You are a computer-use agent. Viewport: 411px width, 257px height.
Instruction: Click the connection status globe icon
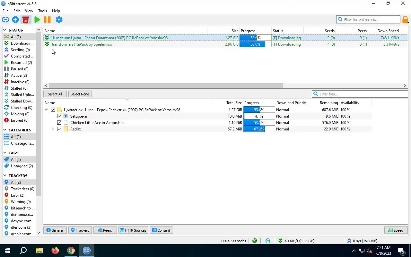(255, 241)
